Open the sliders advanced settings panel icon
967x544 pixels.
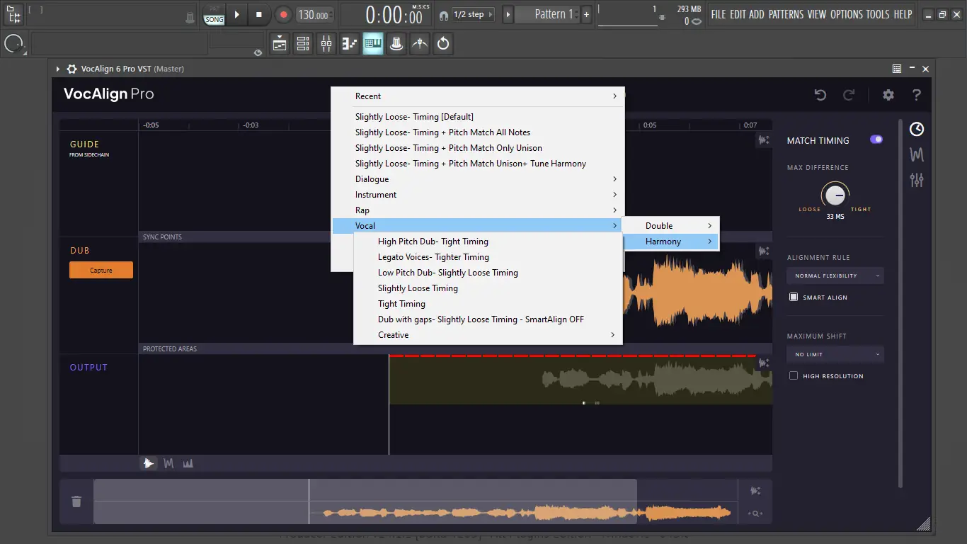[x=917, y=180]
